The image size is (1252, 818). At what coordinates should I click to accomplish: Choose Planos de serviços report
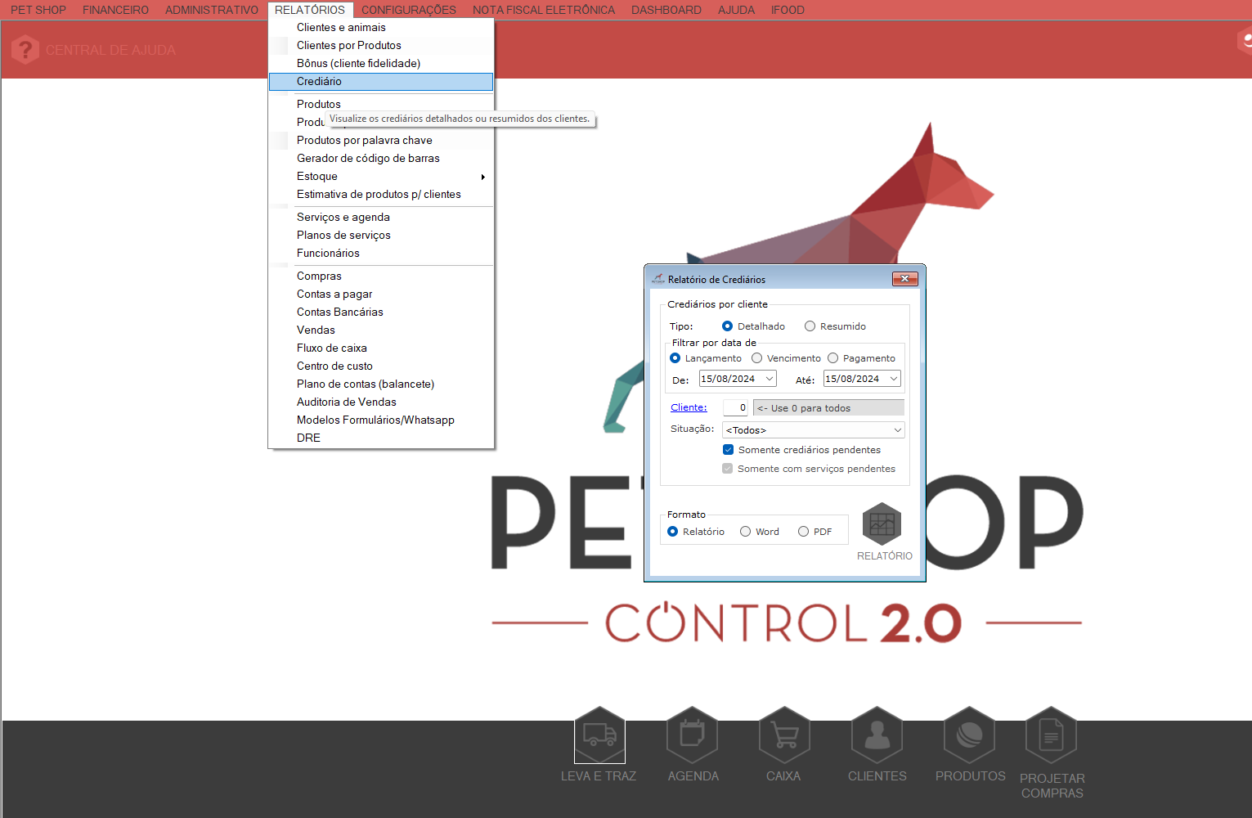tap(381, 236)
